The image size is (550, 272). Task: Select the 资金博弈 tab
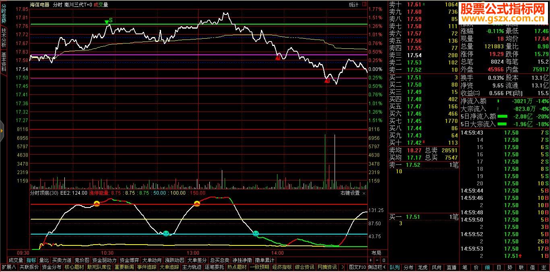point(129,260)
